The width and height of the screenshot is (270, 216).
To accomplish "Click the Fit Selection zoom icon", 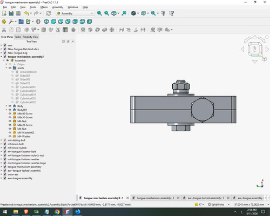I will (106, 13).
